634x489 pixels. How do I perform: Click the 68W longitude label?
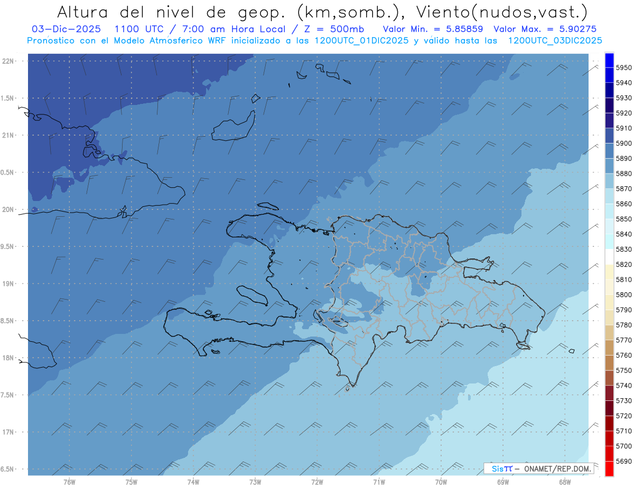point(565,482)
